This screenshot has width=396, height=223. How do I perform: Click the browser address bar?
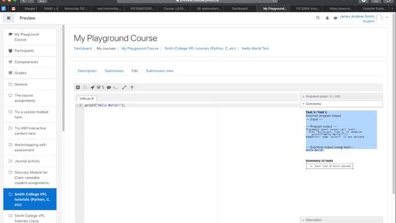(197, 1)
